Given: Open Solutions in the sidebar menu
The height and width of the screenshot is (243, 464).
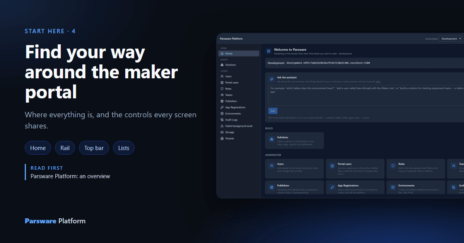Looking at the screenshot, I should click(x=239, y=65).
